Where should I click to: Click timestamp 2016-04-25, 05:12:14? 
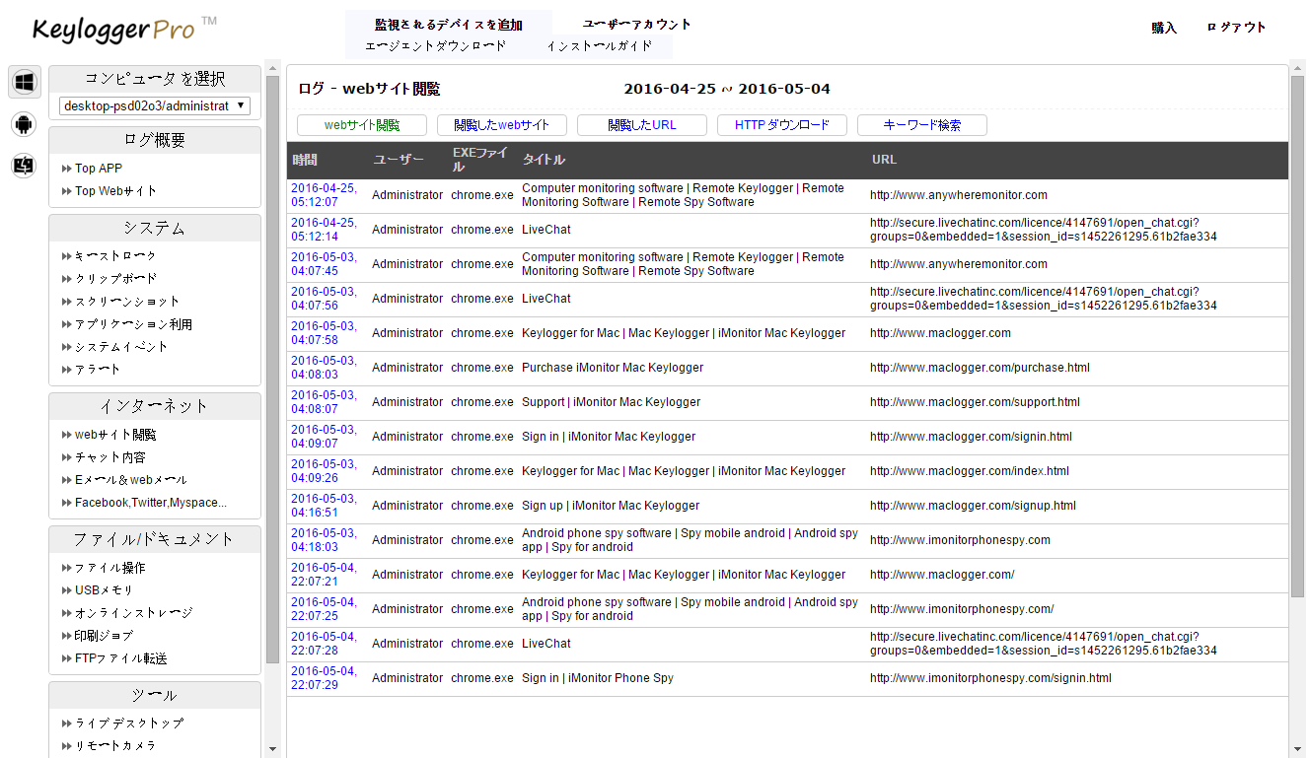[325, 230]
